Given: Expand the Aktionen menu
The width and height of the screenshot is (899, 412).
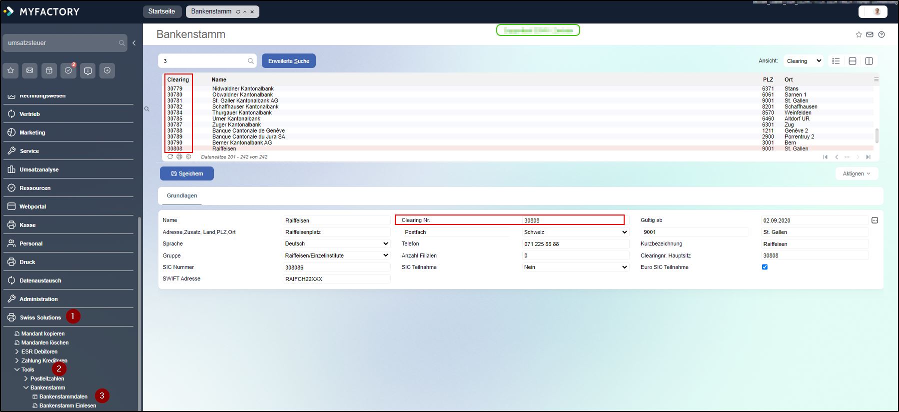Looking at the screenshot, I should tap(857, 173).
